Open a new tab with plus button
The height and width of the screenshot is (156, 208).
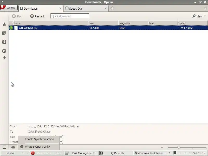point(112,8)
